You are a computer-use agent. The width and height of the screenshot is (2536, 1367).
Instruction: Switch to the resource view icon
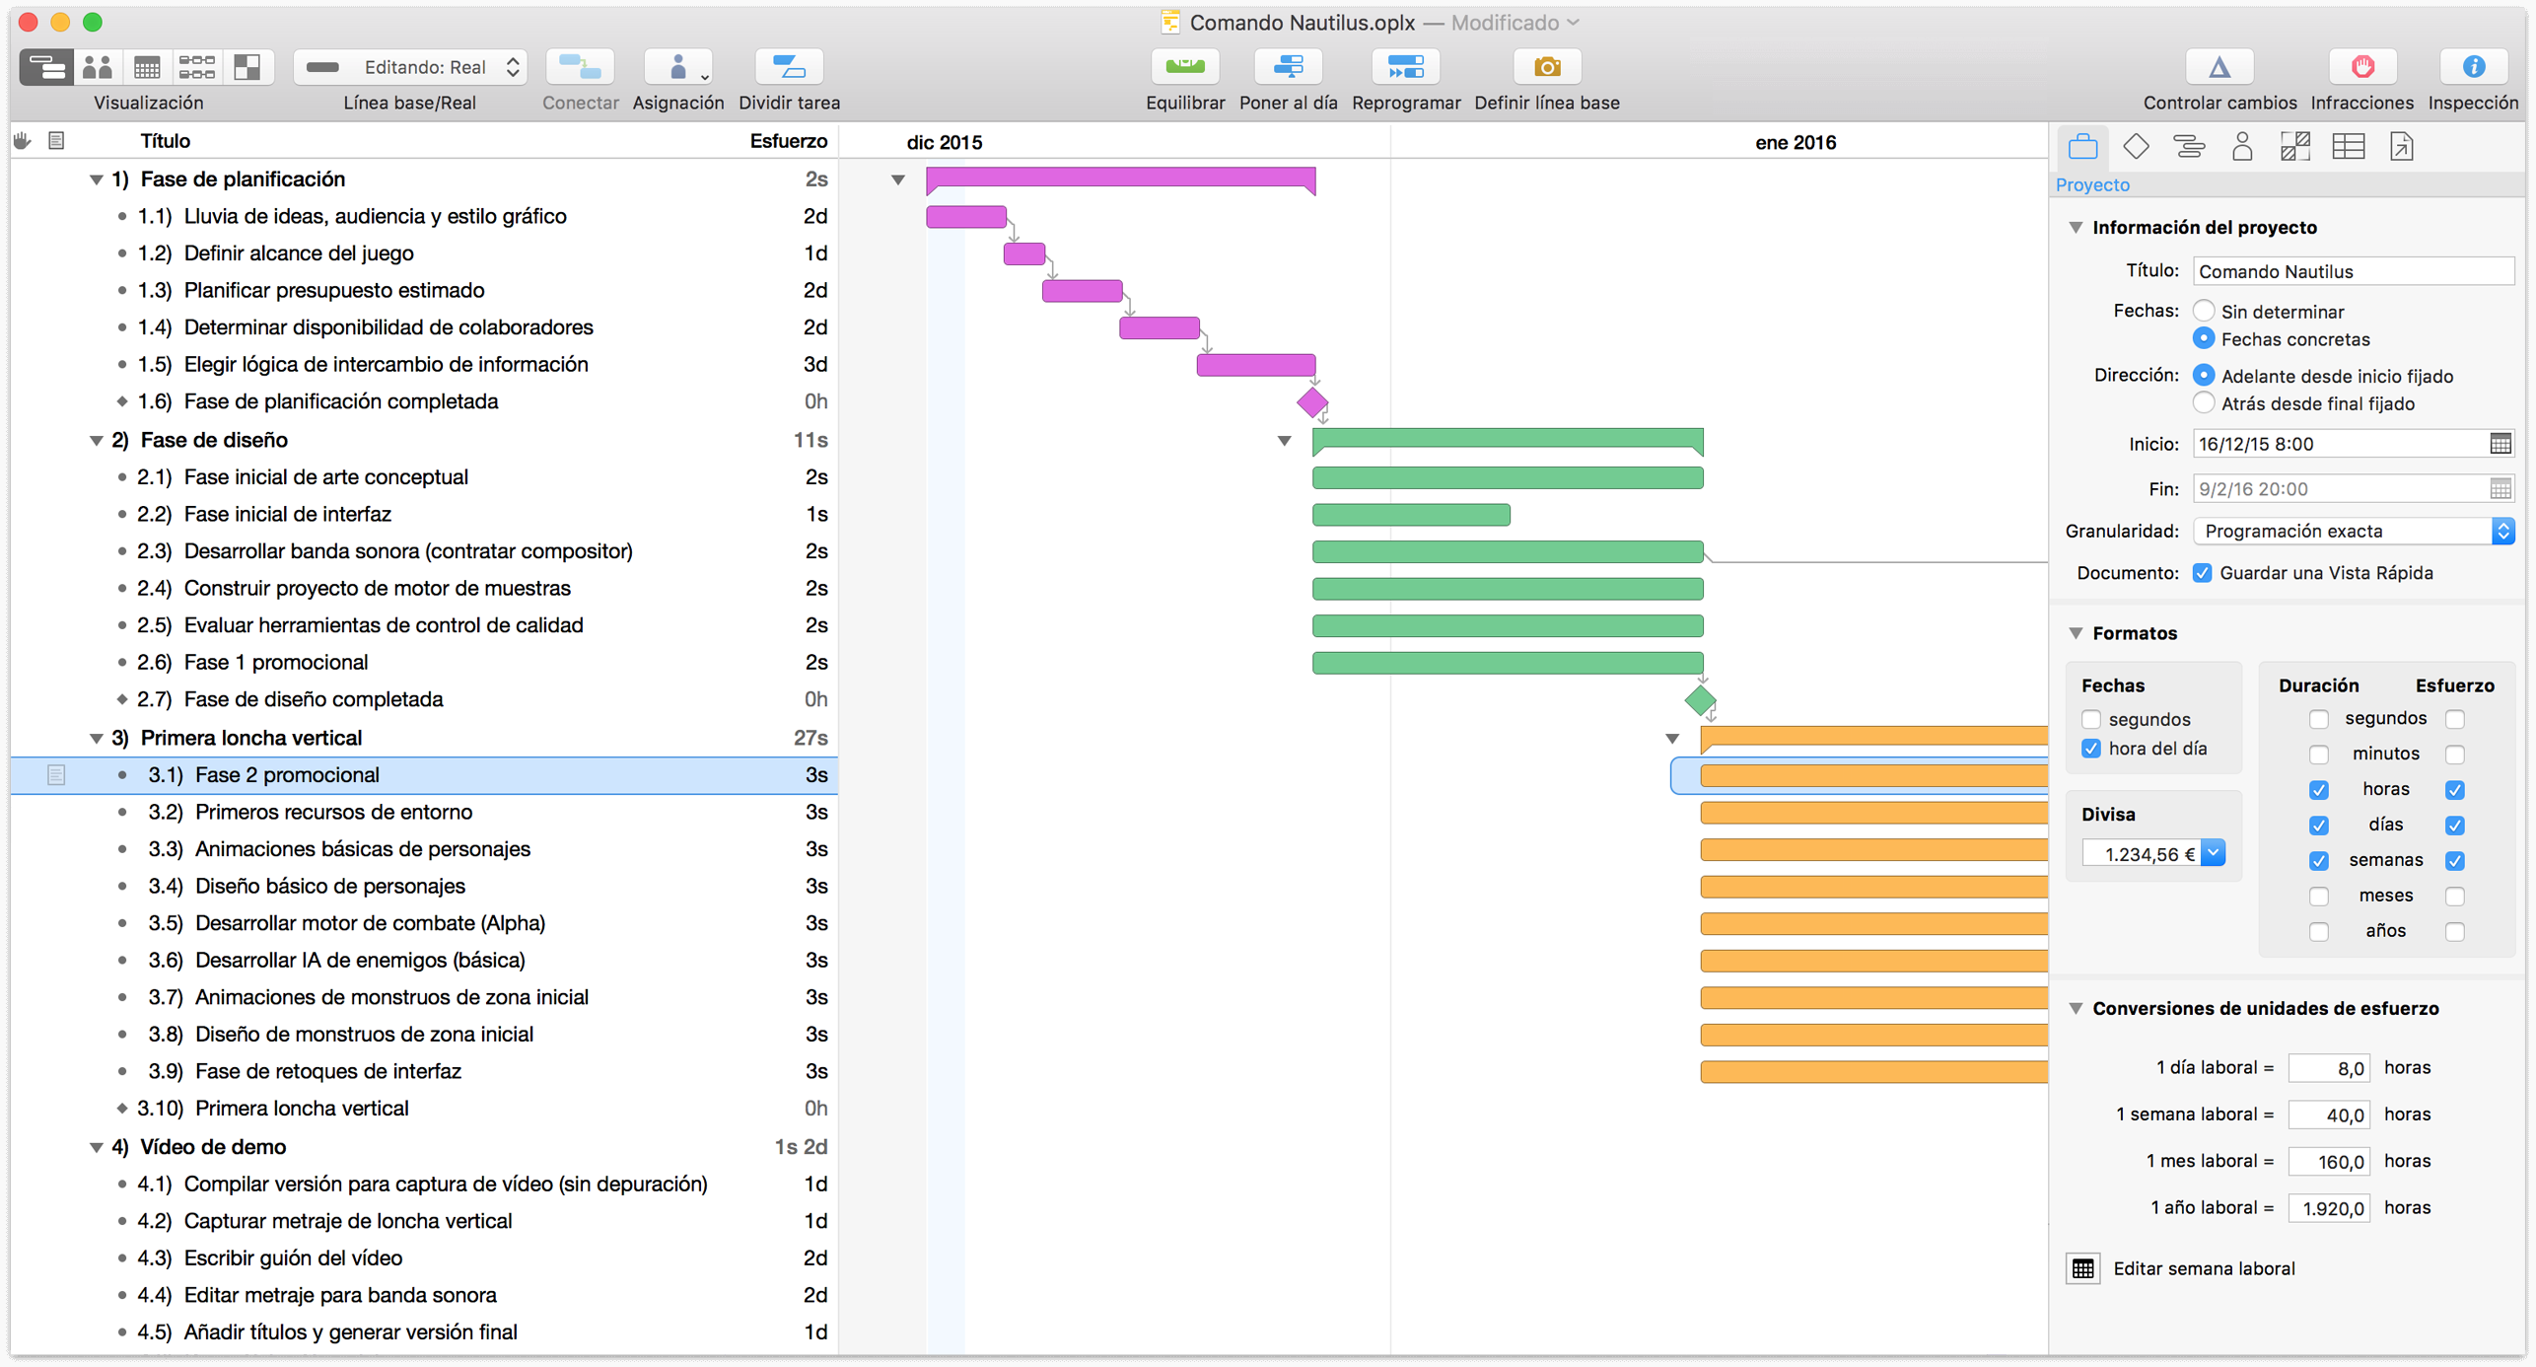click(97, 67)
